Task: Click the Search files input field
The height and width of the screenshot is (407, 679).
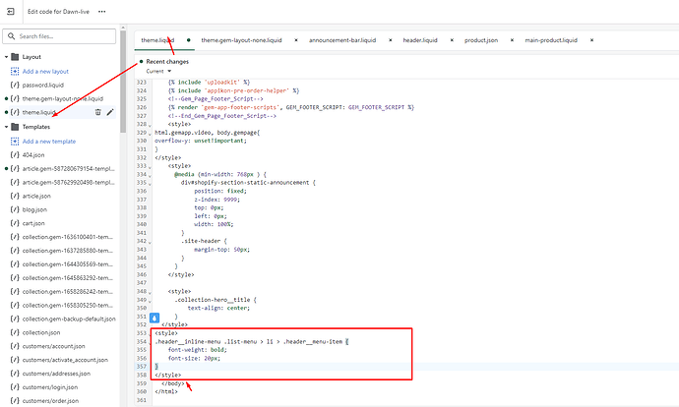Action: tap(64, 37)
